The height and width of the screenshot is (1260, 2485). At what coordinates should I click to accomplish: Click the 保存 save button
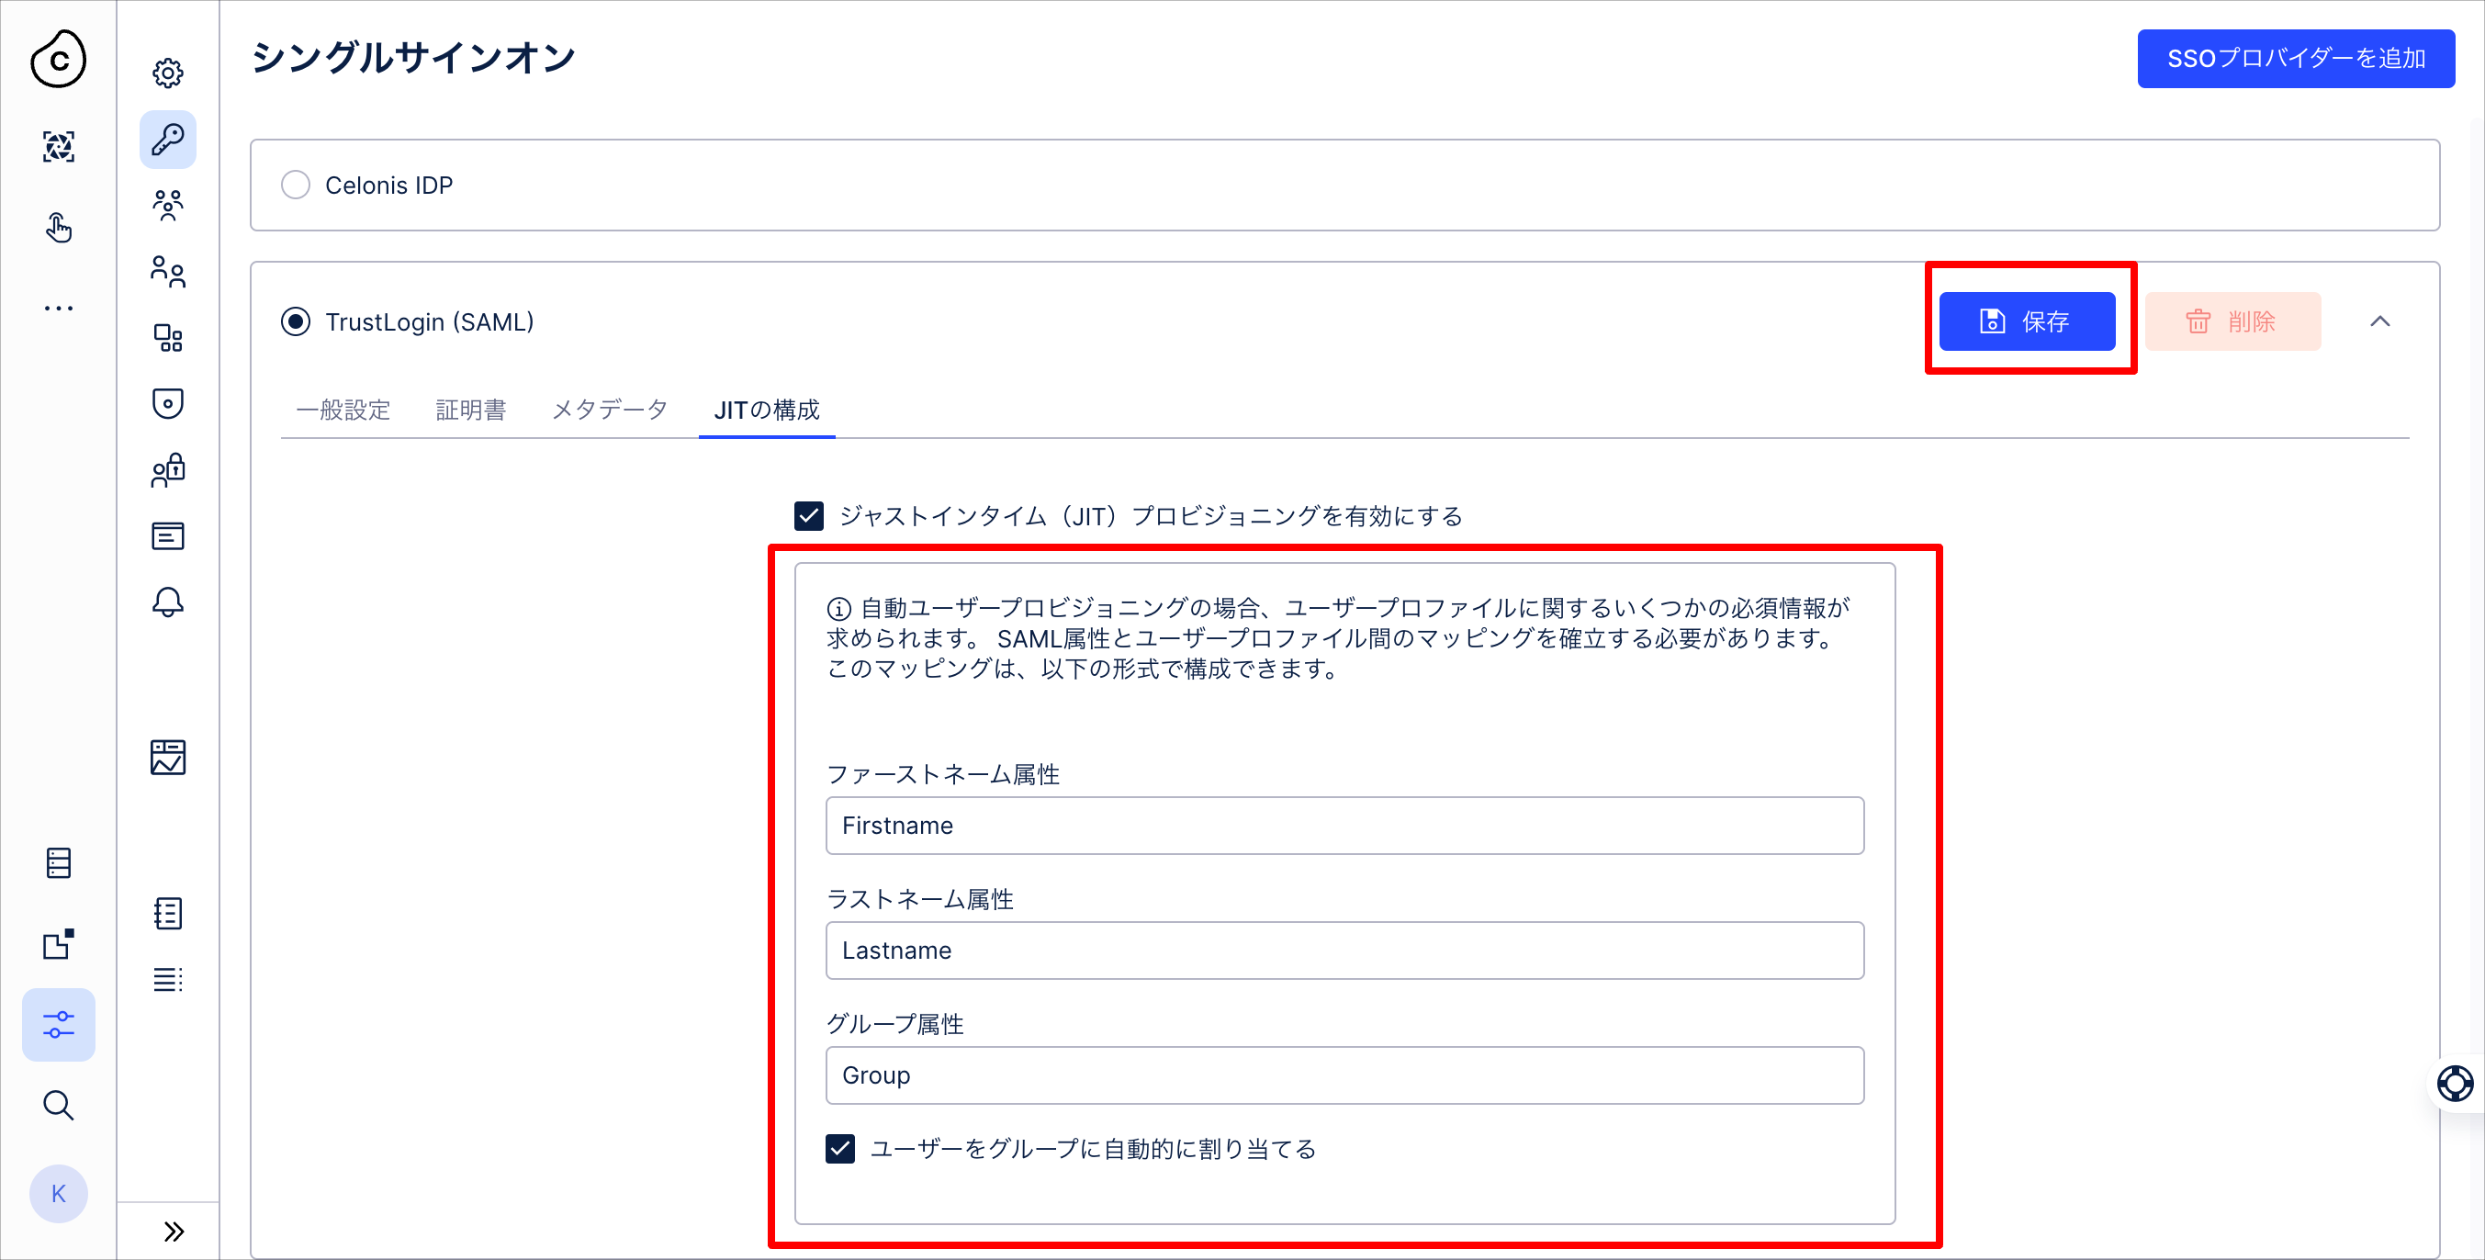[x=2027, y=321]
